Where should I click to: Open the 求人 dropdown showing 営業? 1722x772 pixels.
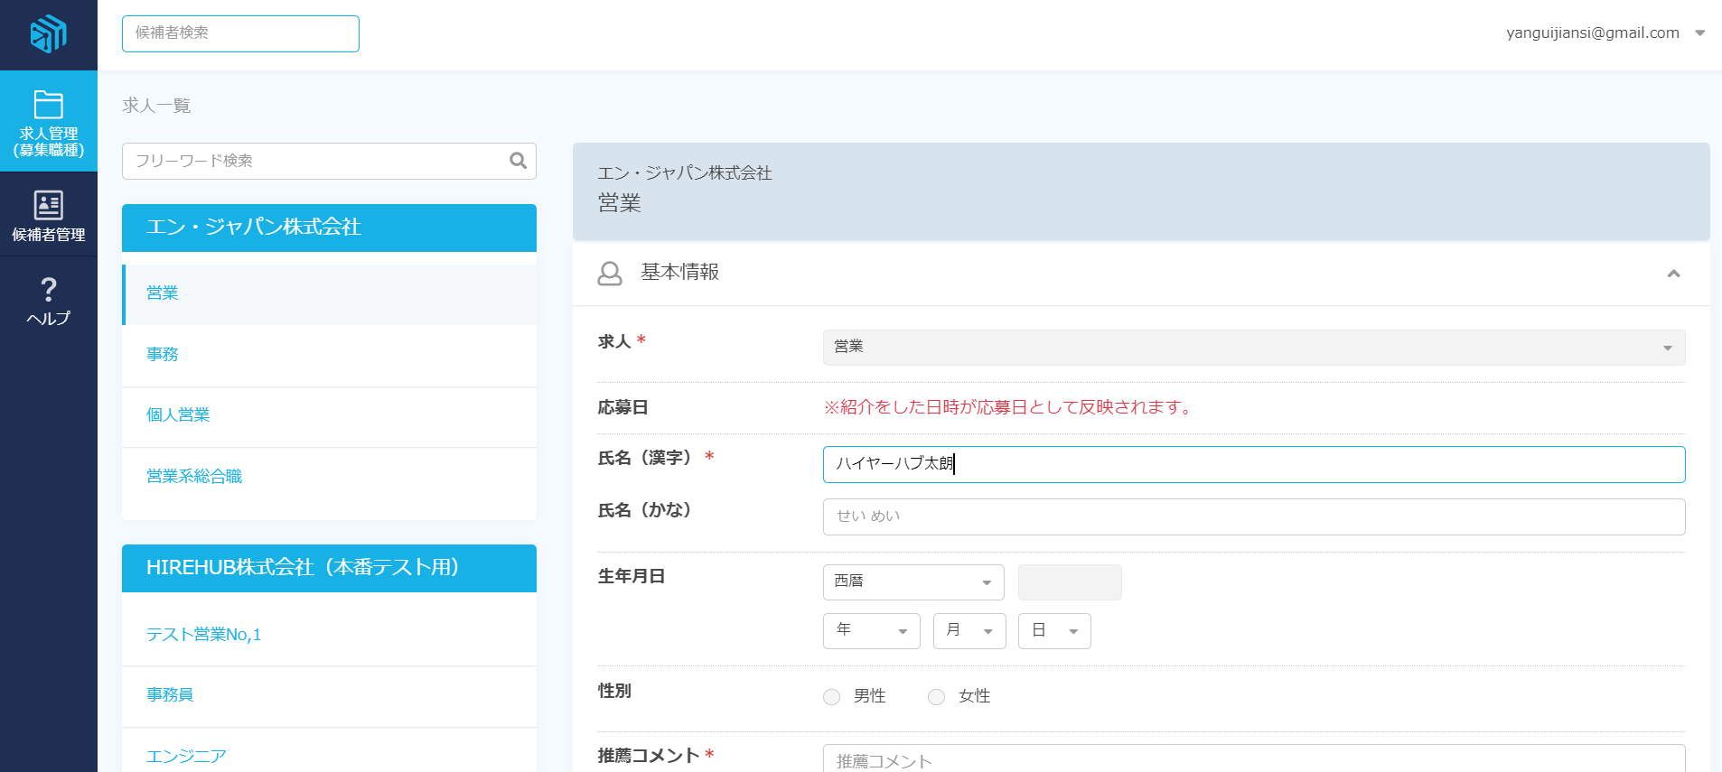click(x=1253, y=348)
